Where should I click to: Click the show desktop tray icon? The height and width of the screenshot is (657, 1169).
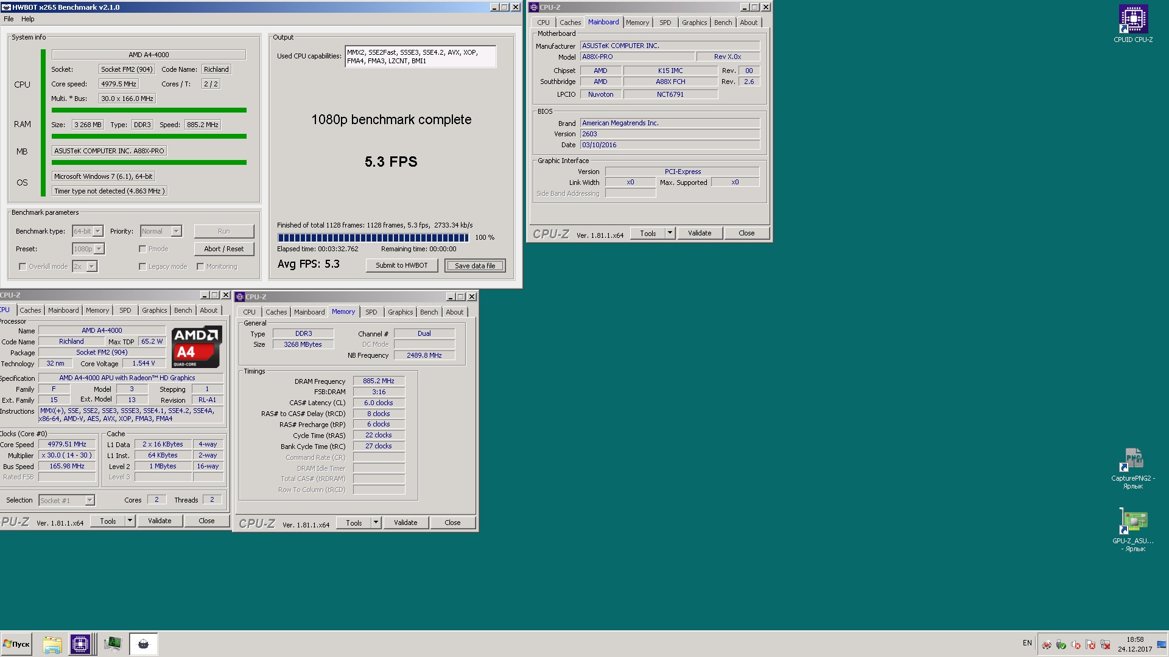pos(1161,645)
